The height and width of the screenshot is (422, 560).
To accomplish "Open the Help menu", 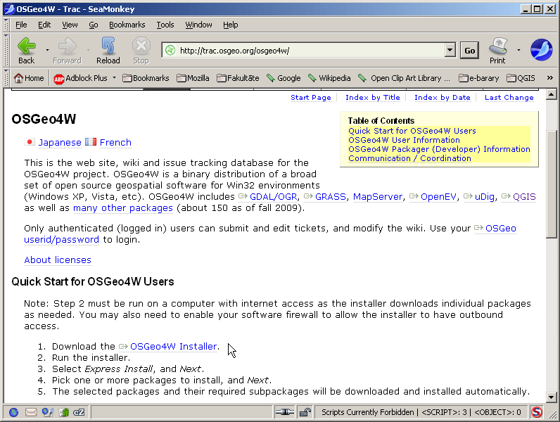I will coord(230,25).
